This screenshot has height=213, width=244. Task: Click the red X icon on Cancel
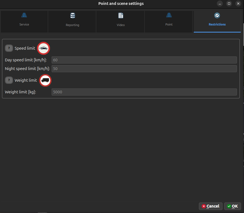pyautogui.click(x=204, y=206)
